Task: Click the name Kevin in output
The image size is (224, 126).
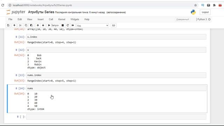Action: [38, 62]
